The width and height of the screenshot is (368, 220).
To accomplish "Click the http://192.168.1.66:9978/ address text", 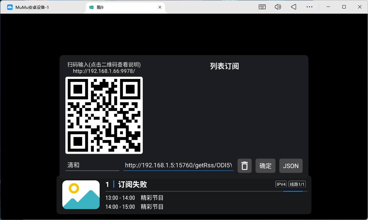I will tap(104, 71).
